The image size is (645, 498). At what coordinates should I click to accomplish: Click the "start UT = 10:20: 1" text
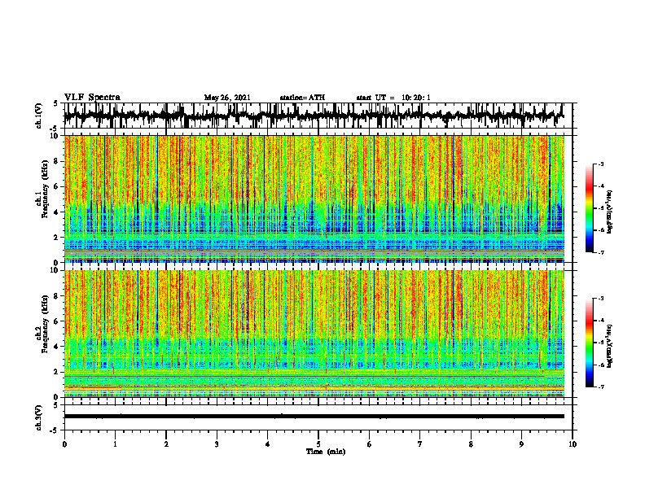pos(393,98)
